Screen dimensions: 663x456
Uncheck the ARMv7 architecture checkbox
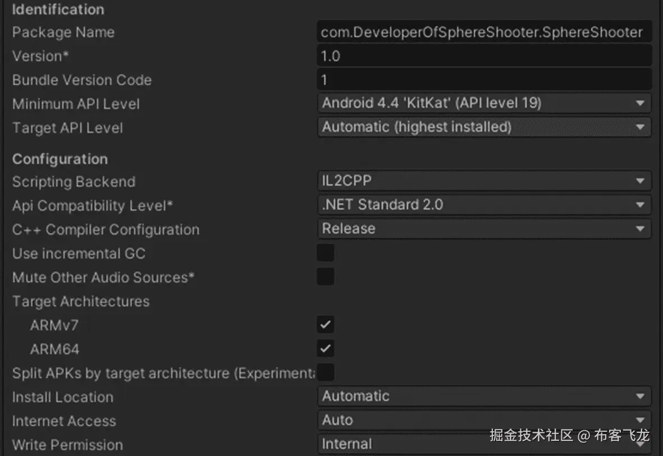[x=326, y=325]
